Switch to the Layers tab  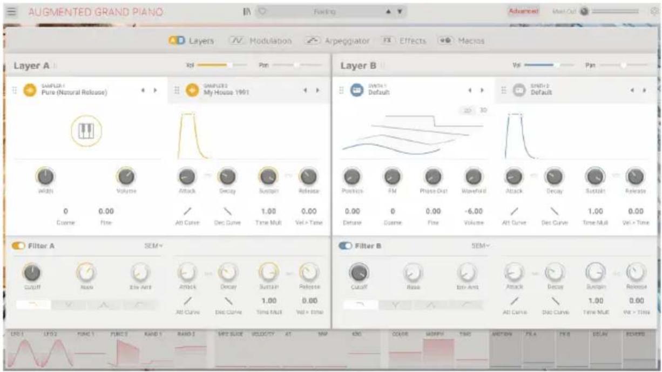click(x=191, y=40)
